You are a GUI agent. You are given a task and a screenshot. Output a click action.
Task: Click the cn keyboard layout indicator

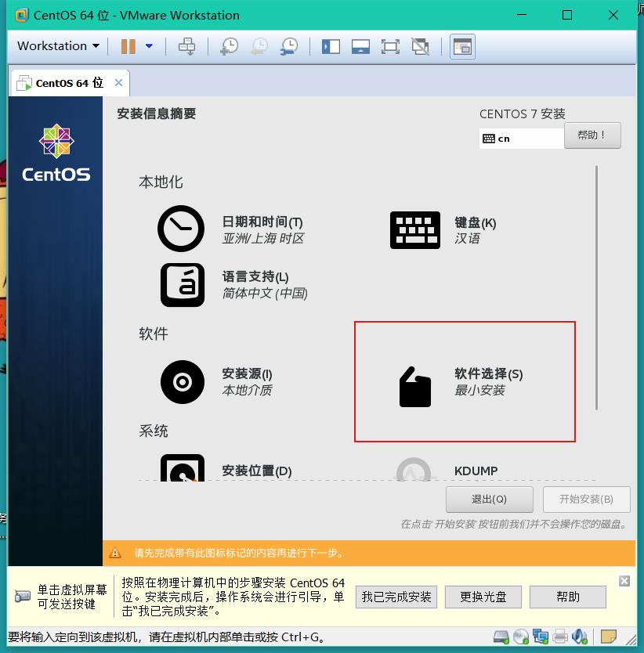click(521, 139)
